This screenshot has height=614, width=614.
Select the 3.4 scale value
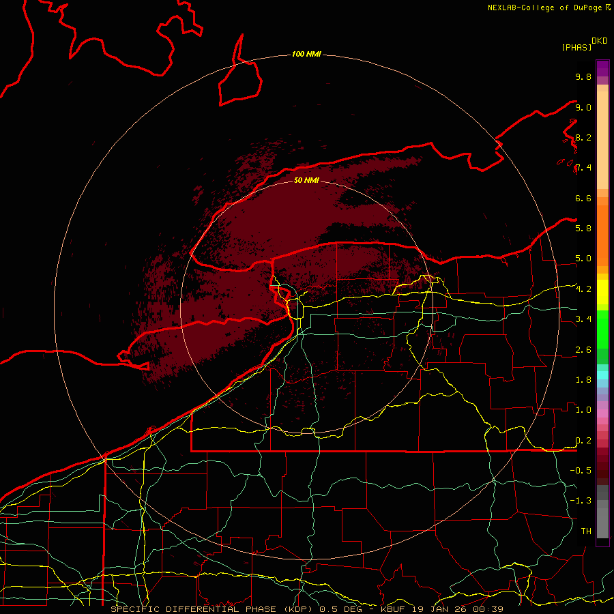(583, 319)
